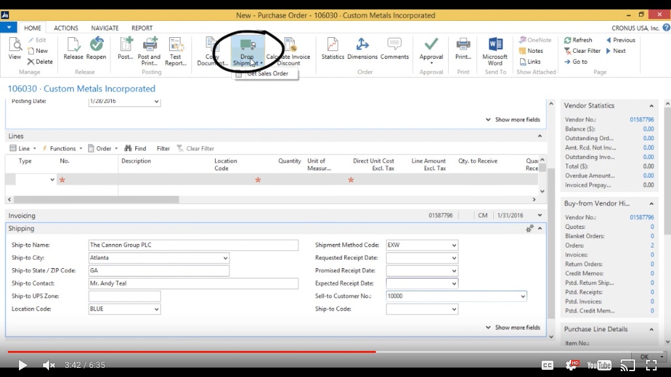Open Comments from the ribbon
Screen dimensions: 671x377
pos(395,48)
